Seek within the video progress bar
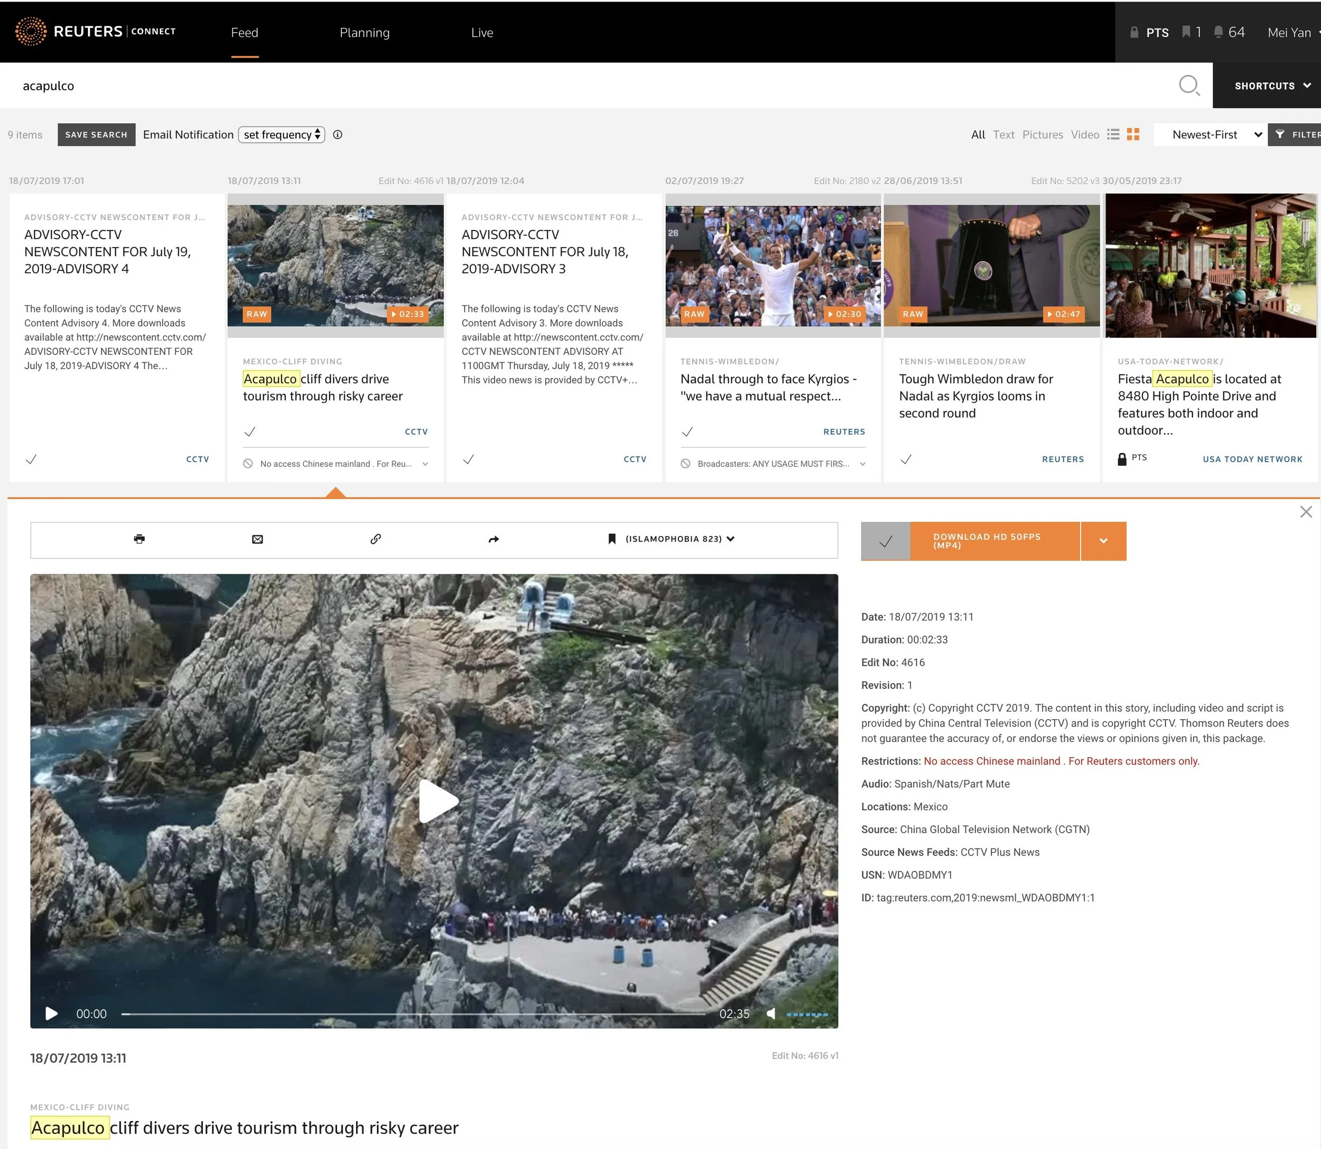Viewport: 1321px width, 1149px height. (413, 1014)
